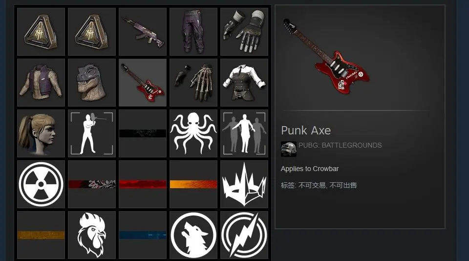Image resolution: width=469 pixels, height=261 pixels.
Task: Choose the archer pose emote item
Action: click(91, 133)
